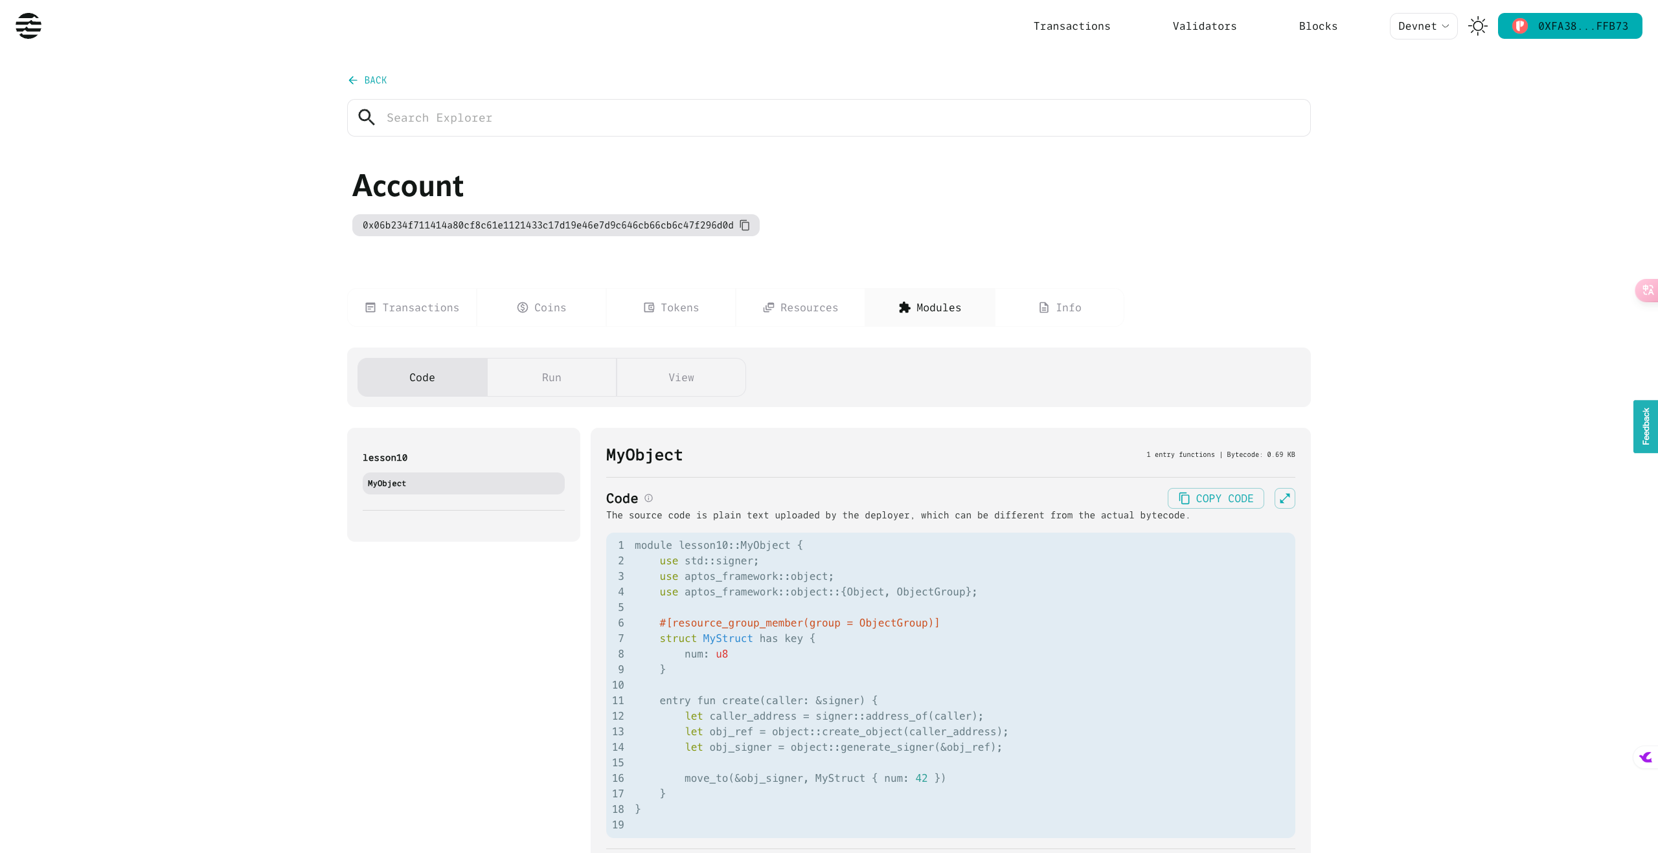Open Transactions in the top navigation

(x=1071, y=26)
